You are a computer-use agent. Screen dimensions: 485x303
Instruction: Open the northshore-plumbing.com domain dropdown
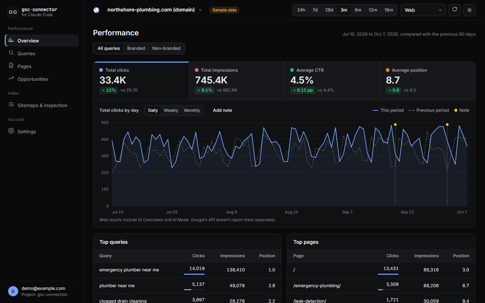point(155,10)
